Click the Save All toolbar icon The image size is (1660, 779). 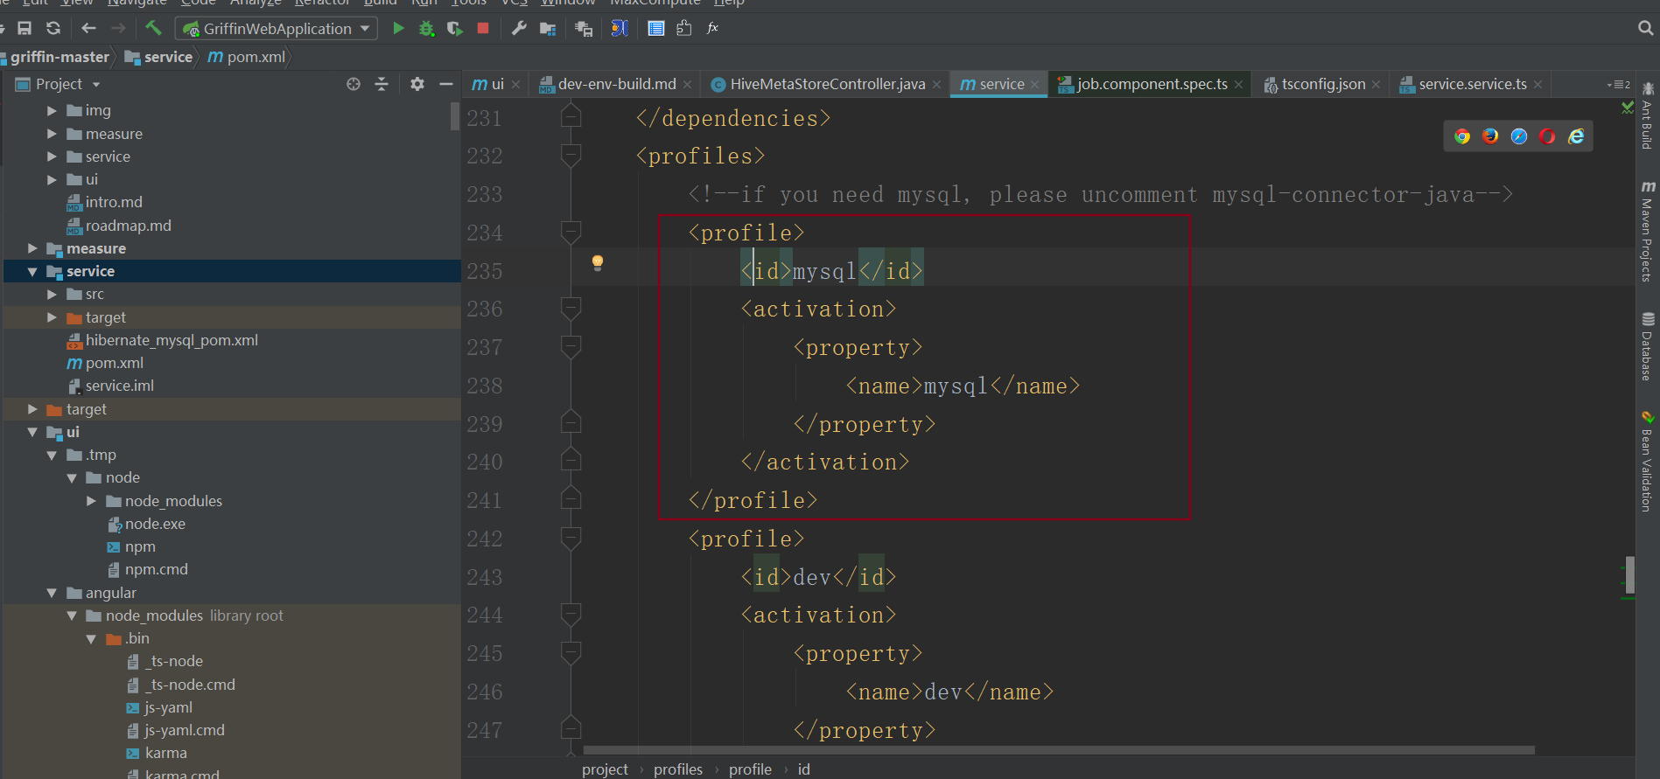pos(25,28)
